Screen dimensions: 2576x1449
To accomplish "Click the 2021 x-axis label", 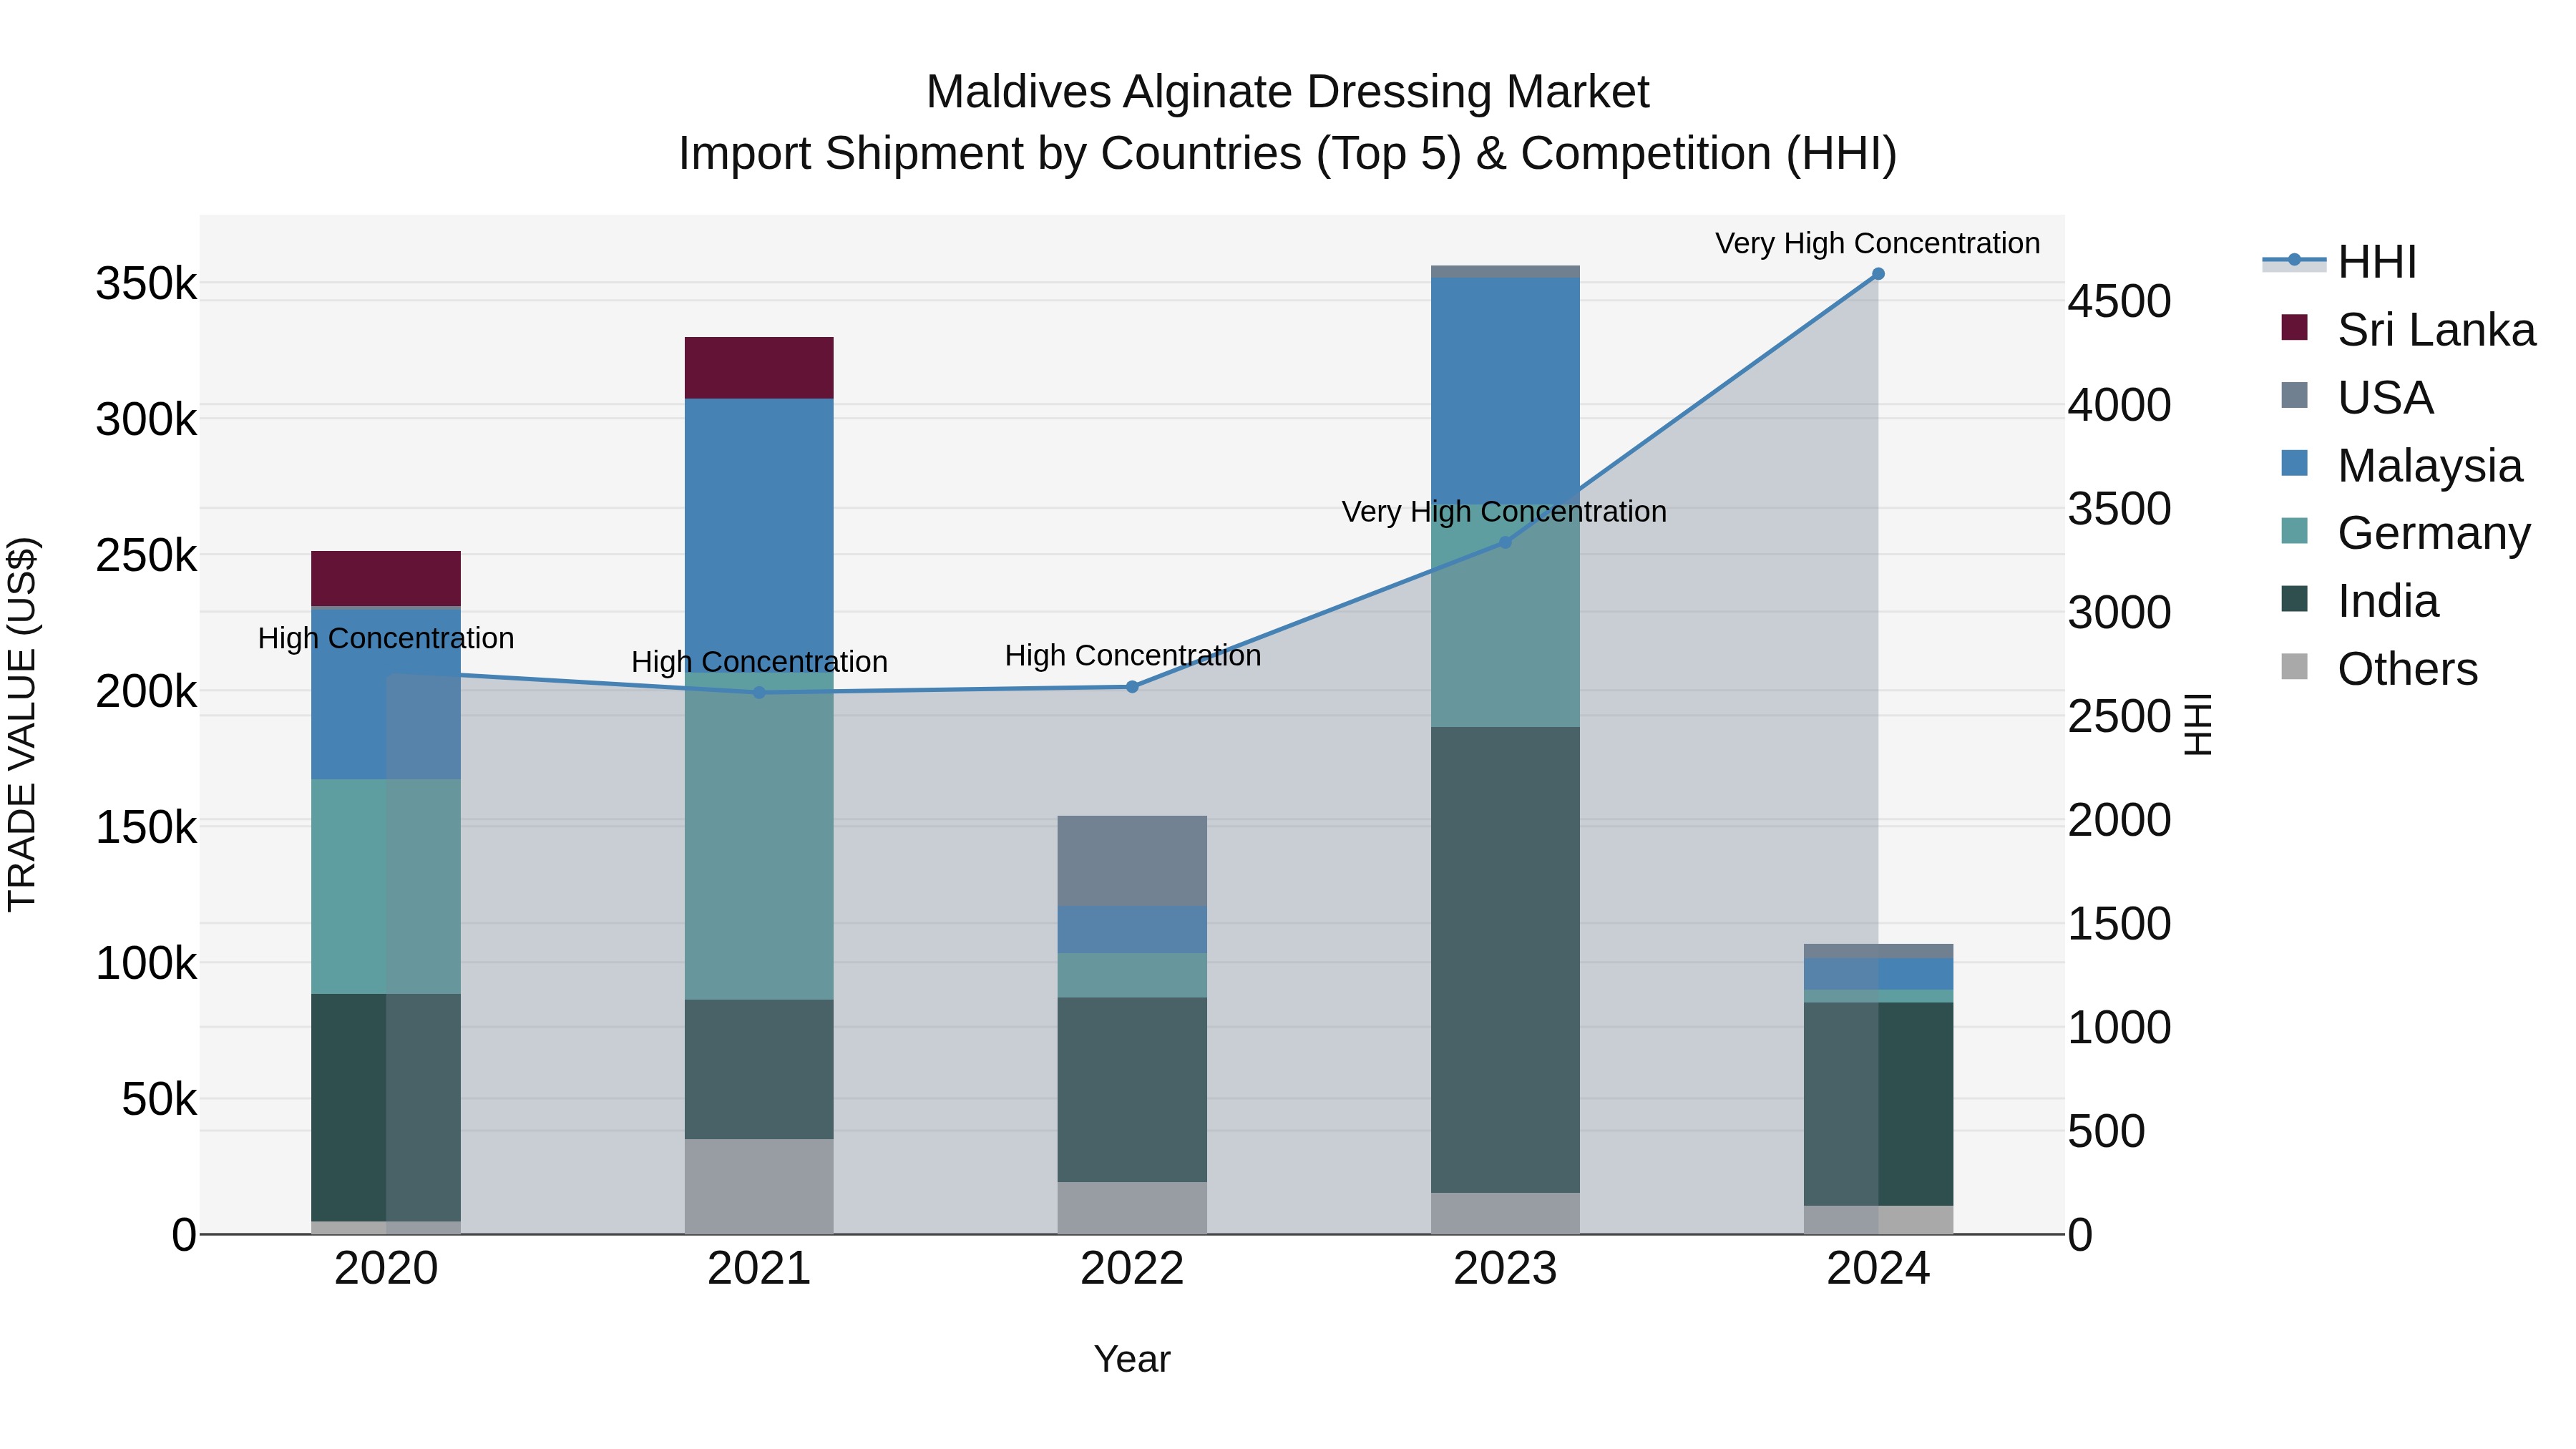I will click(759, 1269).
